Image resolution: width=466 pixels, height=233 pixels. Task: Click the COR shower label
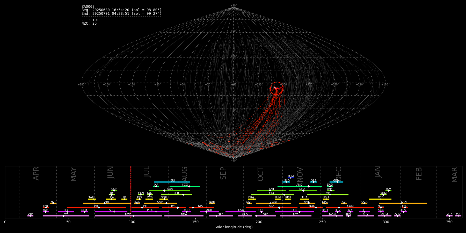point(114,189)
